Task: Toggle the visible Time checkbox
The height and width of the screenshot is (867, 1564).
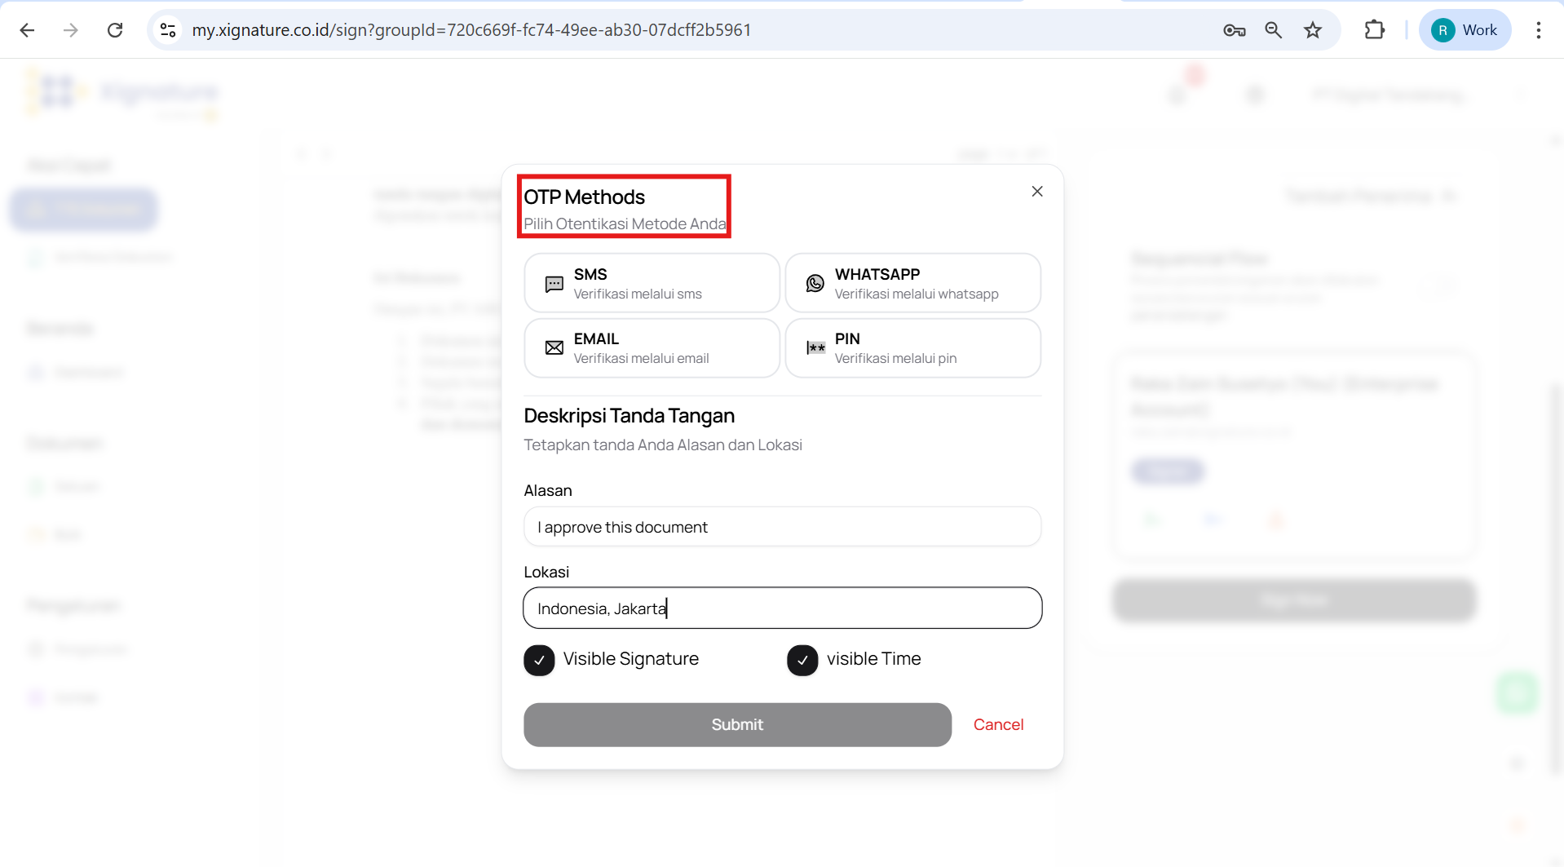Action: click(802, 660)
